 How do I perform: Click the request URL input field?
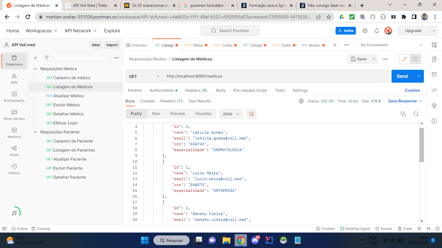(x=276, y=76)
